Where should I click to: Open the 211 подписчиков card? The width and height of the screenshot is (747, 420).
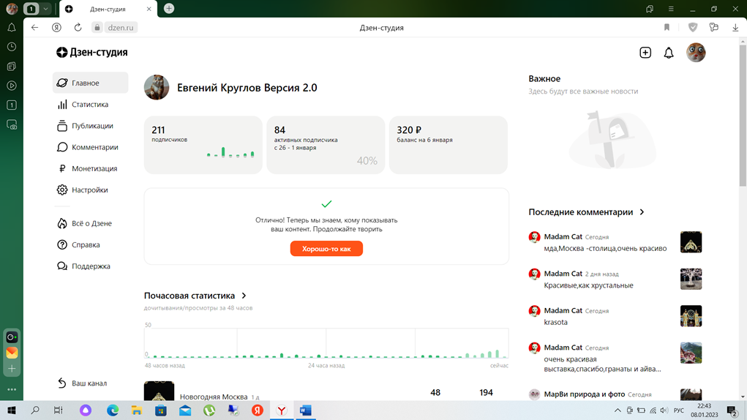[x=203, y=145]
